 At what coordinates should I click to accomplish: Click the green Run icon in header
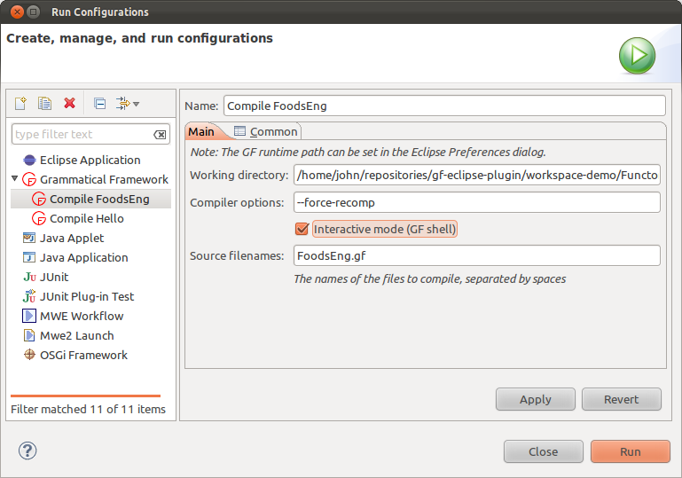click(x=637, y=56)
